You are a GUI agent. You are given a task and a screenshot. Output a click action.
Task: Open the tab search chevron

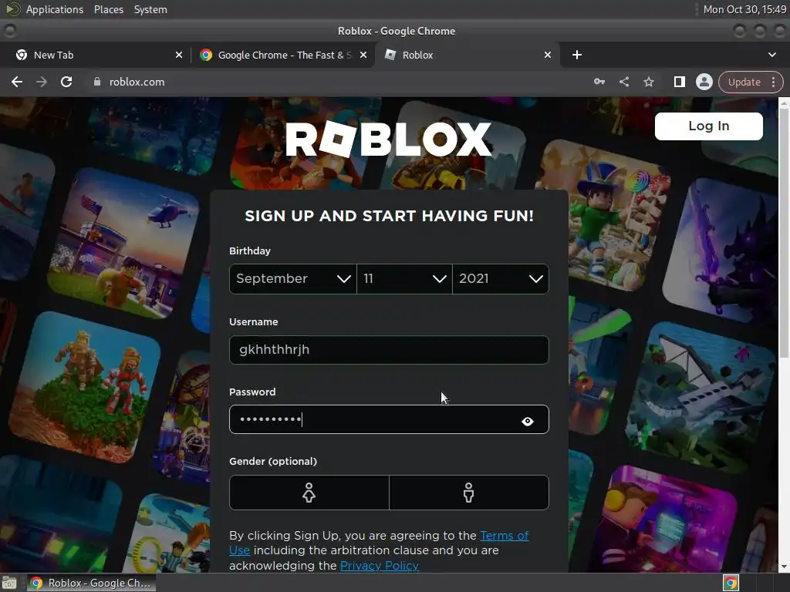click(x=771, y=55)
